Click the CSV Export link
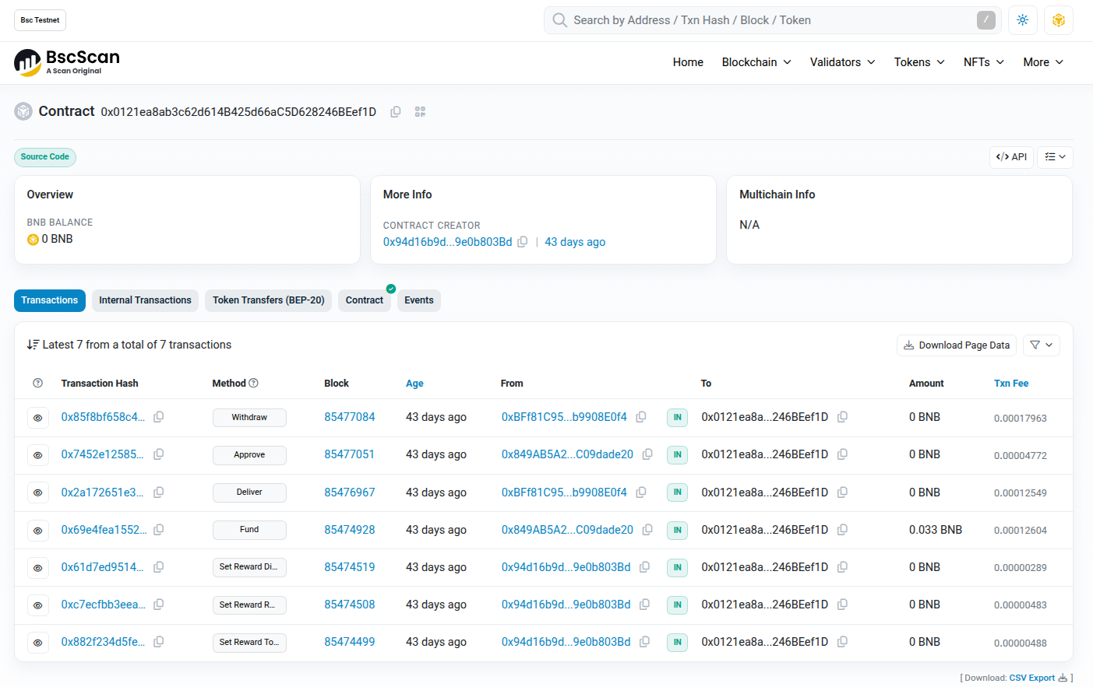Screen dimensions: 1093x687 click(x=1031, y=678)
